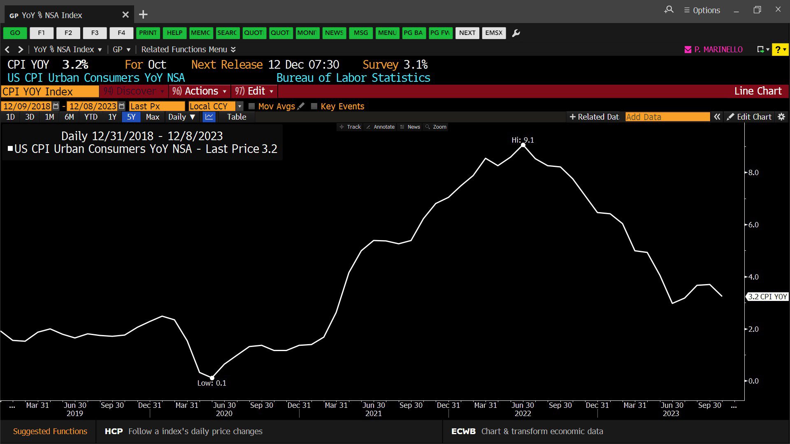790x444 pixels.
Task: Select the 1D range tab
Action: [x=10, y=117]
